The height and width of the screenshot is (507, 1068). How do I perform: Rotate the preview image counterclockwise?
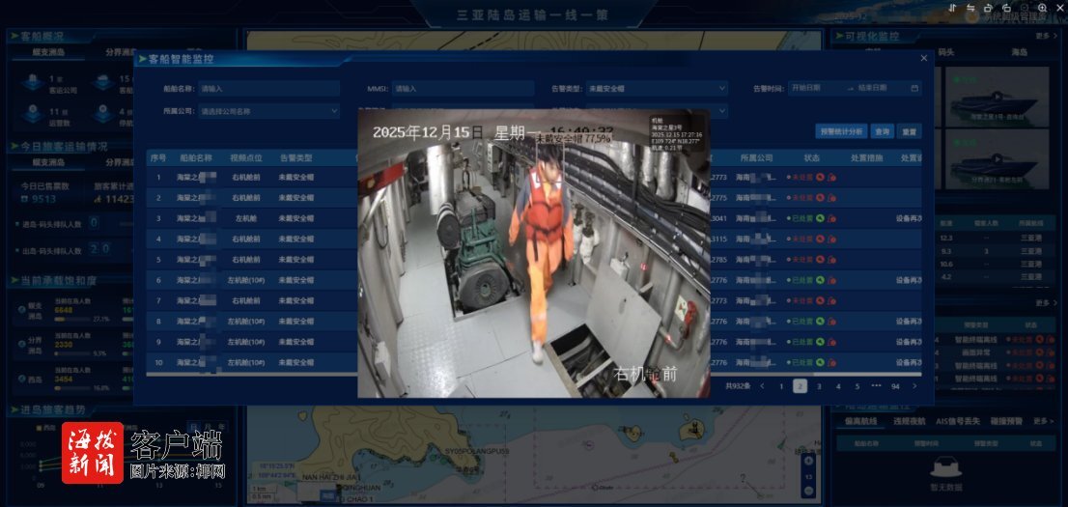point(1006,8)
